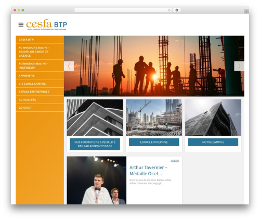The width and height of the screenshot is (260, 220).
Task: Open the grey building formations thumbnail
Action: coord(95,118)
